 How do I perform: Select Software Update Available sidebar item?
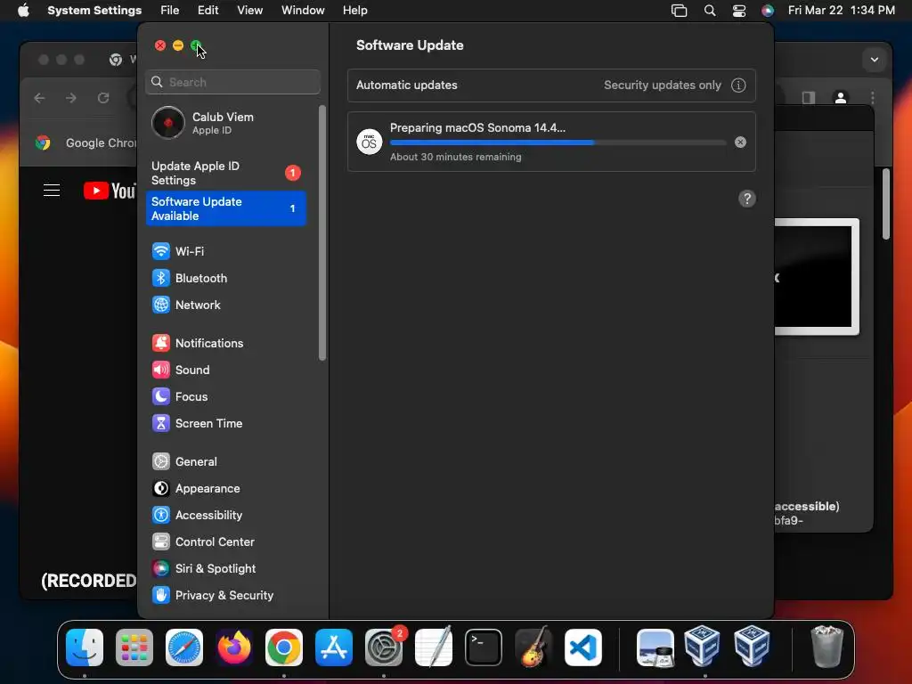pos(225,208)
